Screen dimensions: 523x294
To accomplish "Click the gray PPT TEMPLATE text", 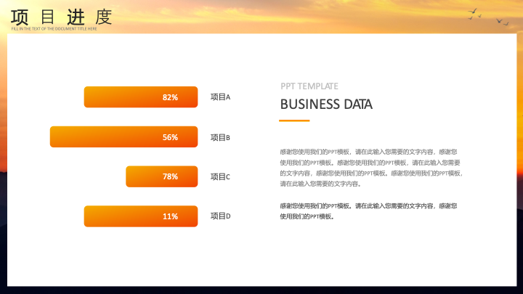I will coord(309,86).
